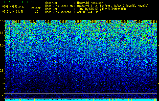
Task: Click the 1.0 frequency axis label
Action: (2, 45)
